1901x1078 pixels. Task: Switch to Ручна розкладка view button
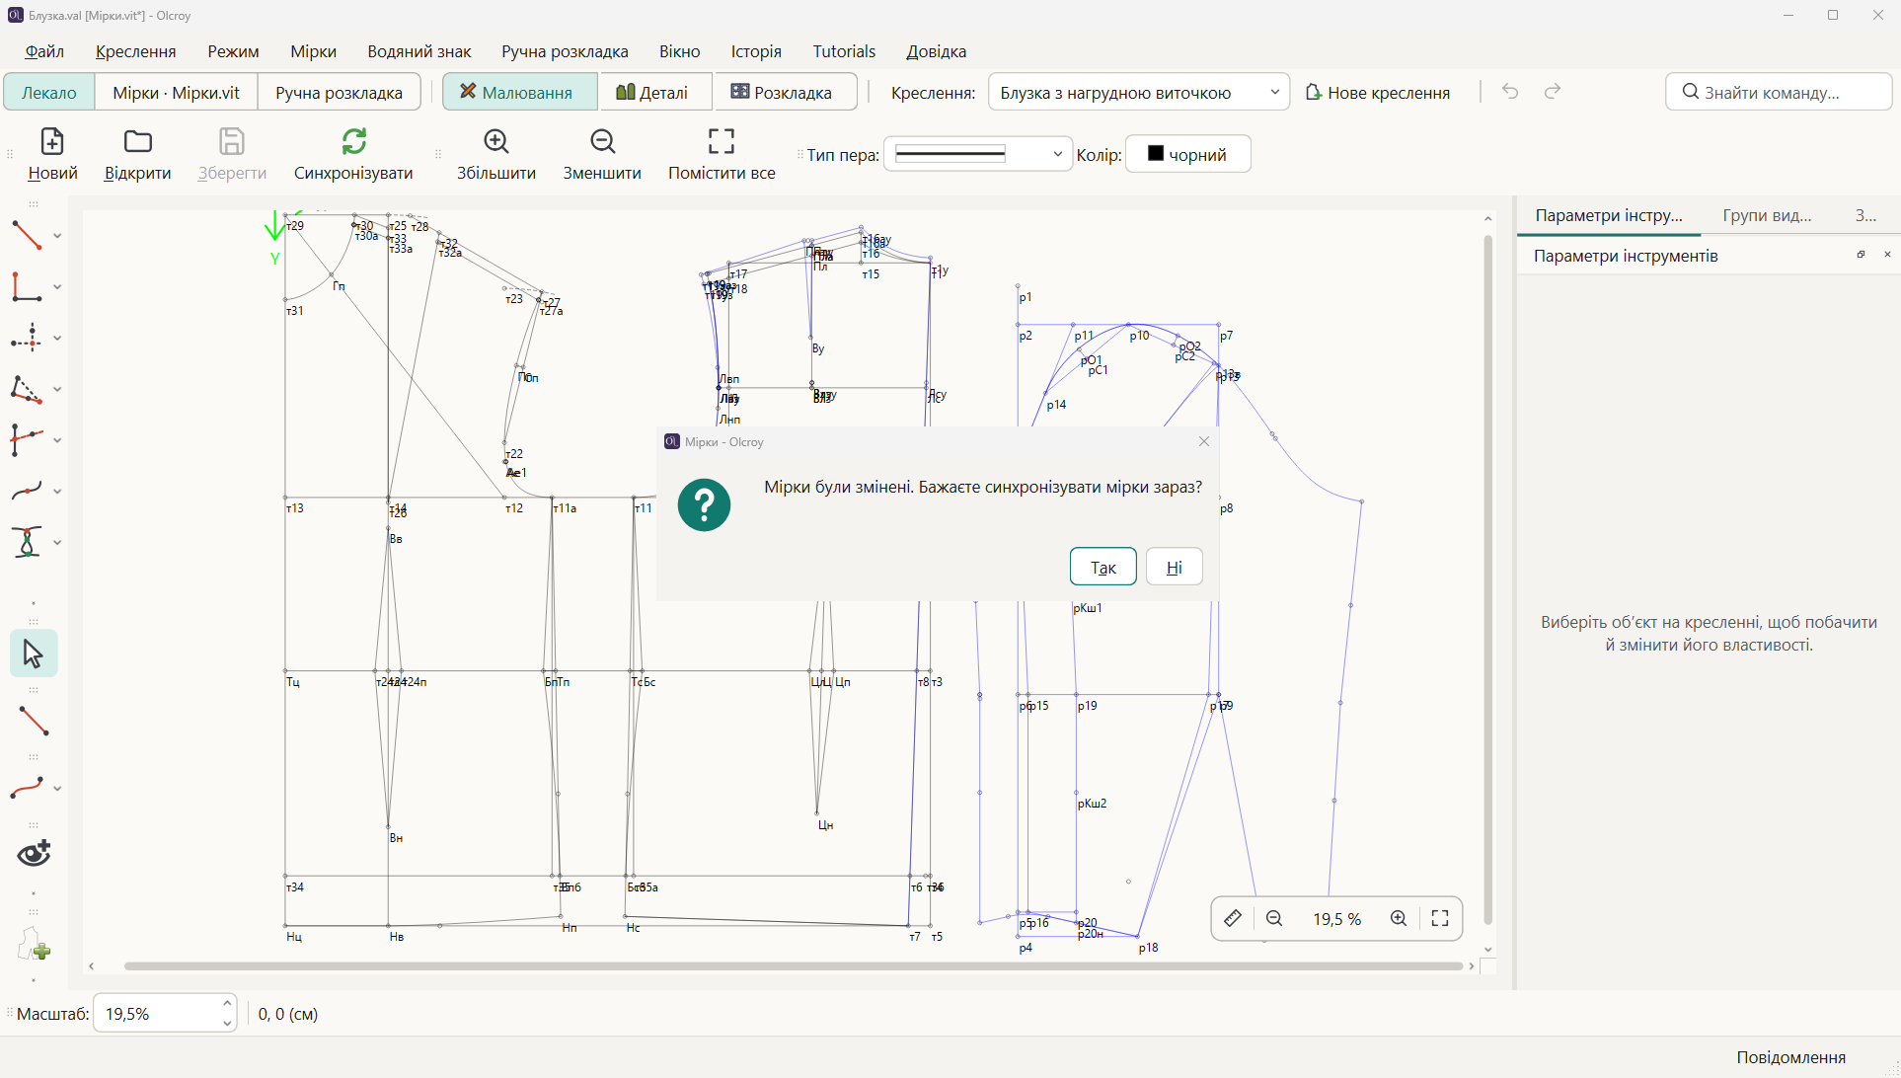pyautogui.click(x=339, y=92)
